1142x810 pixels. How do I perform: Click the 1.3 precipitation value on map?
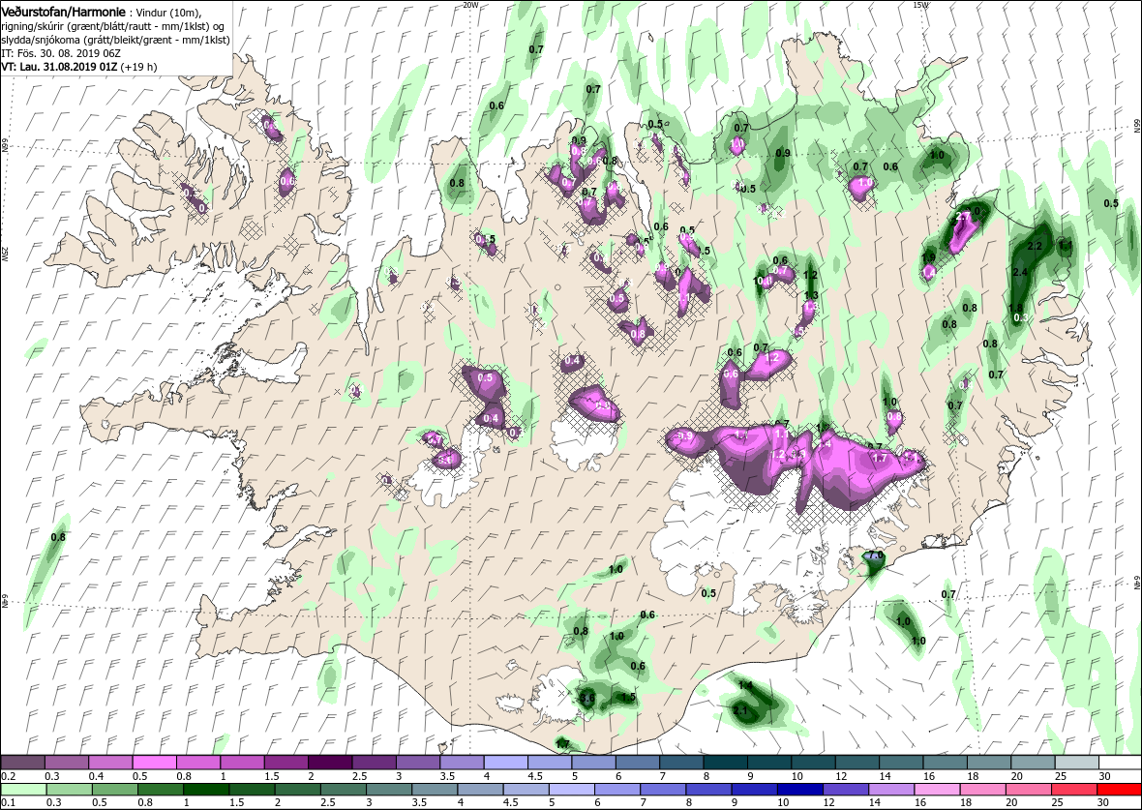tap(811, 295)
